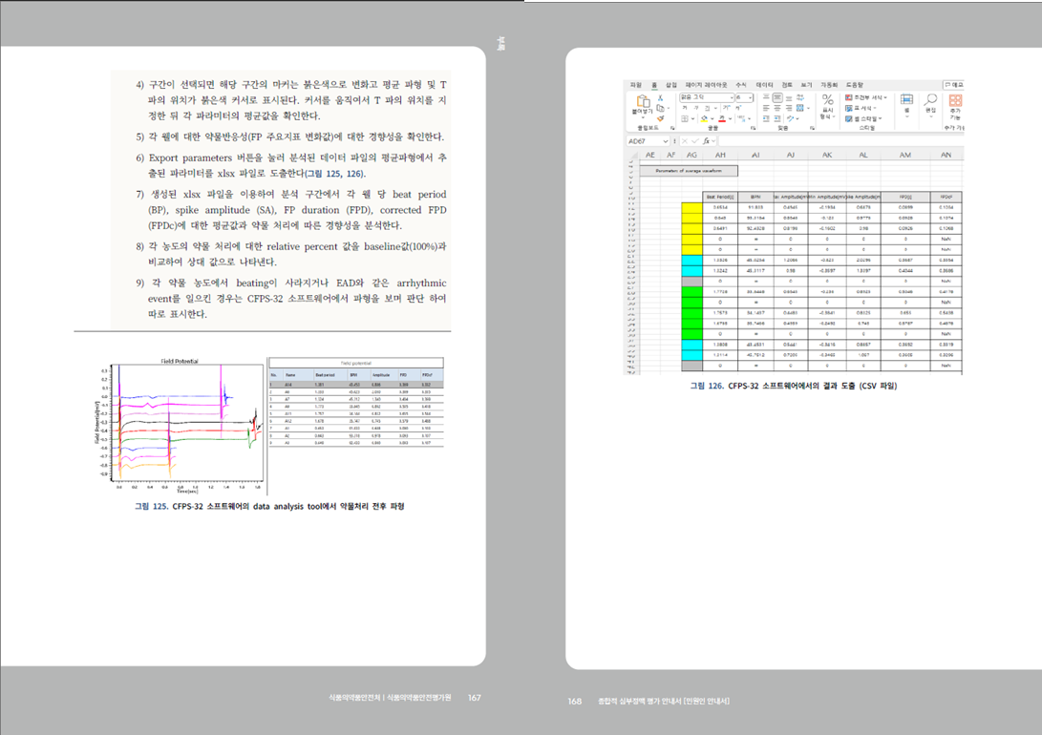Screen dimensions: 1042x735
Task: Switch to the 삽입 (Insert) ribbon tab
Action: (x=671, y=85)
